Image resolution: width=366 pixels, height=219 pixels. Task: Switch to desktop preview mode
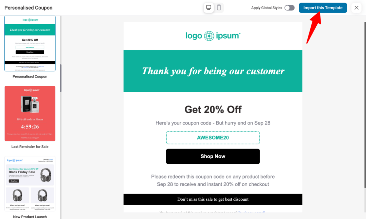point(208,8)
